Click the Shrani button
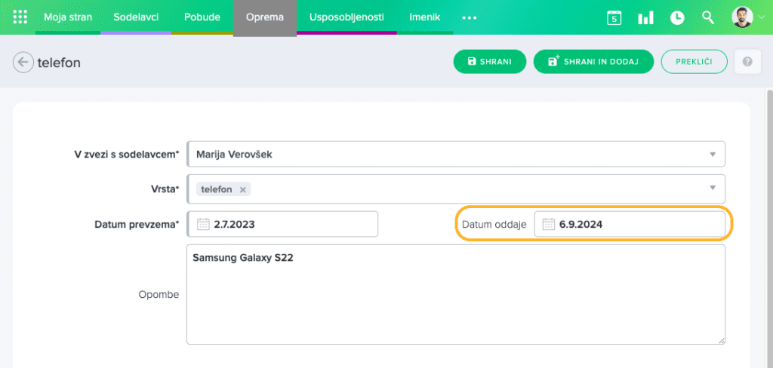The height and width of the screenshot is (368, 773). (x=489, y=62)
